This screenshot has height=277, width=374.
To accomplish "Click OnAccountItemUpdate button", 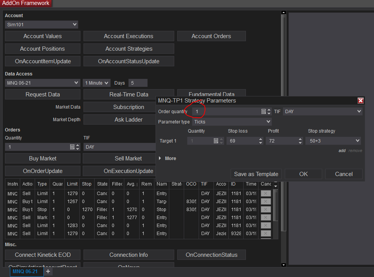I will coord(42,61).
